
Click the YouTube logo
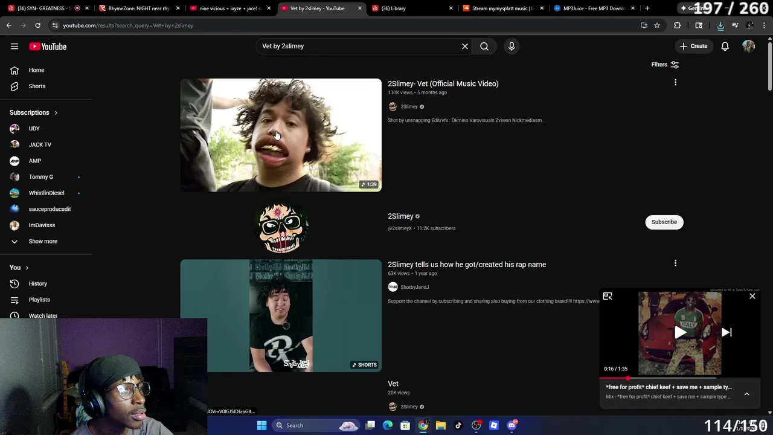point(48,47)
